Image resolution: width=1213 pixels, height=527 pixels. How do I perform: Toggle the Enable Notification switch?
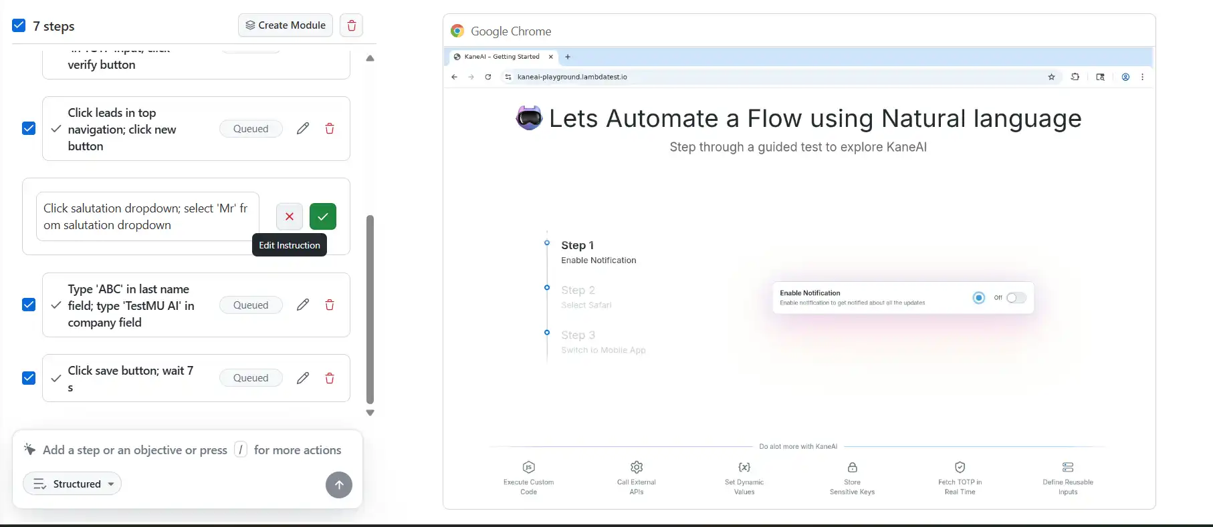click(x=1016, y=298)
